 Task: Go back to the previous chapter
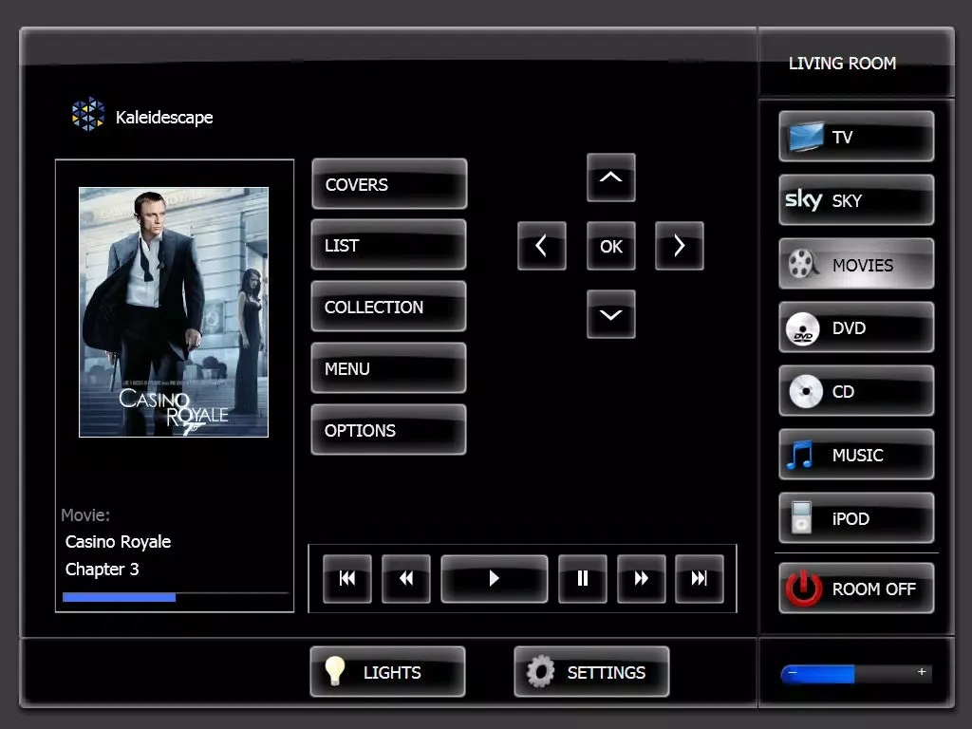tap(347, 579)
